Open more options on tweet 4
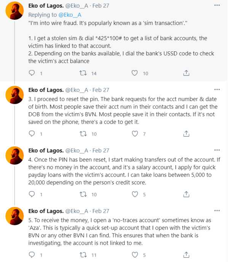Screen dimensions: 230x262 point(217,150)
